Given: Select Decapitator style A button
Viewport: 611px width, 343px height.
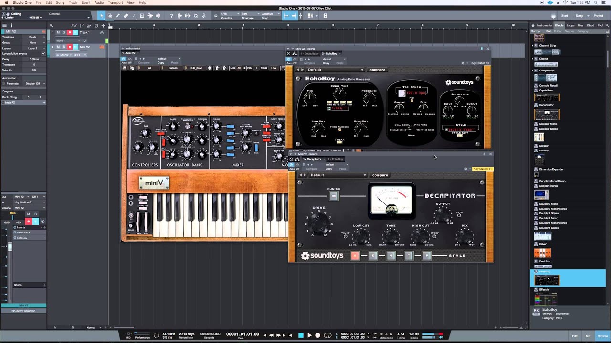Looking at the screenshot, I should [x=355, y=256].
